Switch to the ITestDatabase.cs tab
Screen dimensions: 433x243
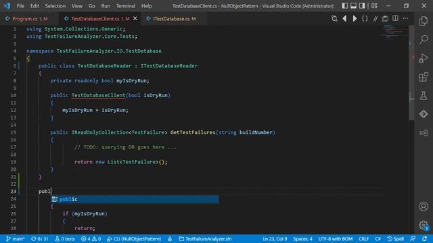point(175,19)
